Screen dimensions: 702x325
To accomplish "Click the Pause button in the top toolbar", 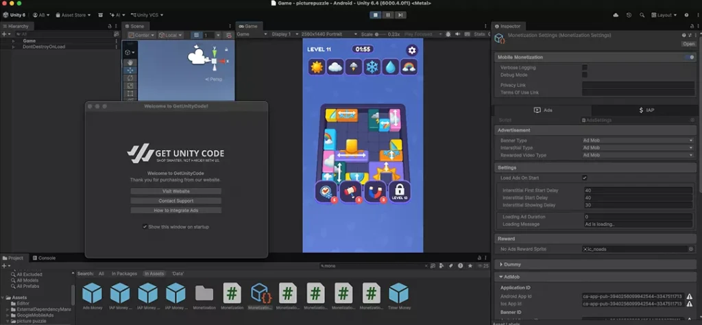I will tap(388, 15).
